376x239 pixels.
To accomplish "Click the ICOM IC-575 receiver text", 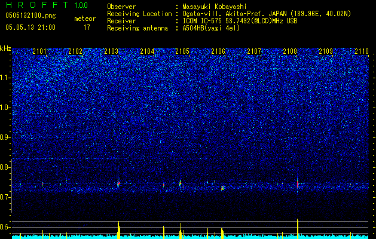I will (240, 21).
